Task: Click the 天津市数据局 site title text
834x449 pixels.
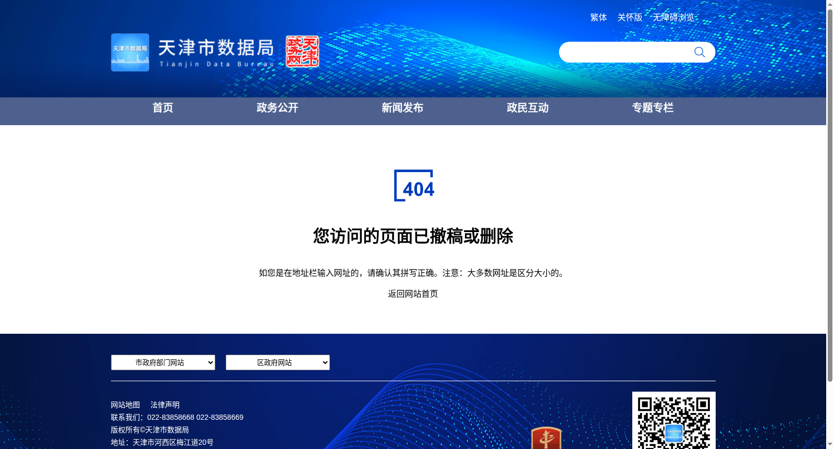Action: pyautogui.click(x=216, y=48)
